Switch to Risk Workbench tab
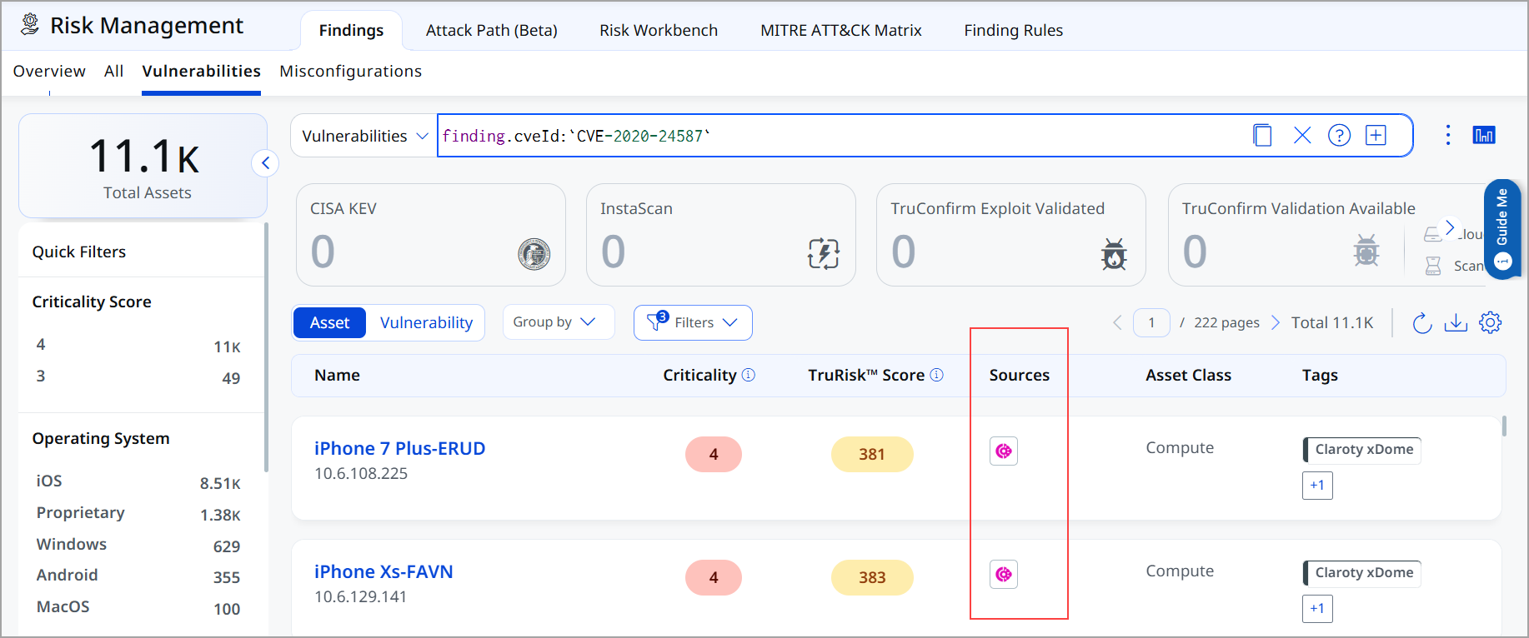 click(x=659, y=30)
